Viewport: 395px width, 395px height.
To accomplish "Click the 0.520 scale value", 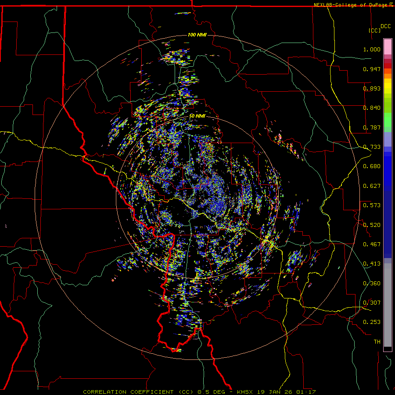I will pyautogui.click(x=372, y=225).
